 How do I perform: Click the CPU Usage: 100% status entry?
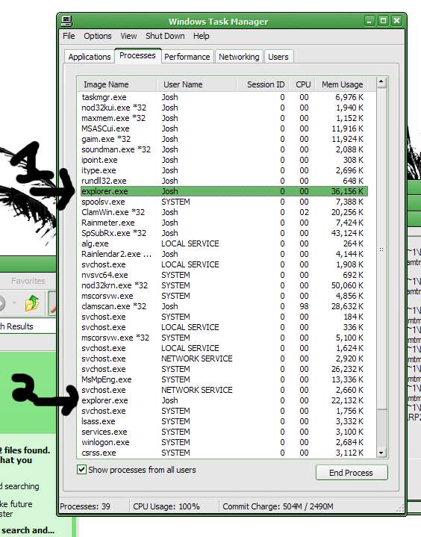[x=166, y=506]
